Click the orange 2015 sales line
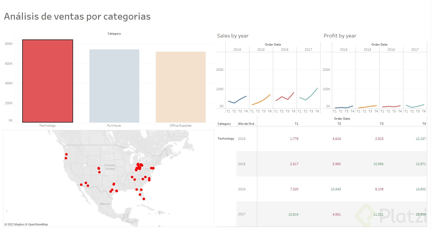This screenshot has width=431, height=230. tap(264, 100)
